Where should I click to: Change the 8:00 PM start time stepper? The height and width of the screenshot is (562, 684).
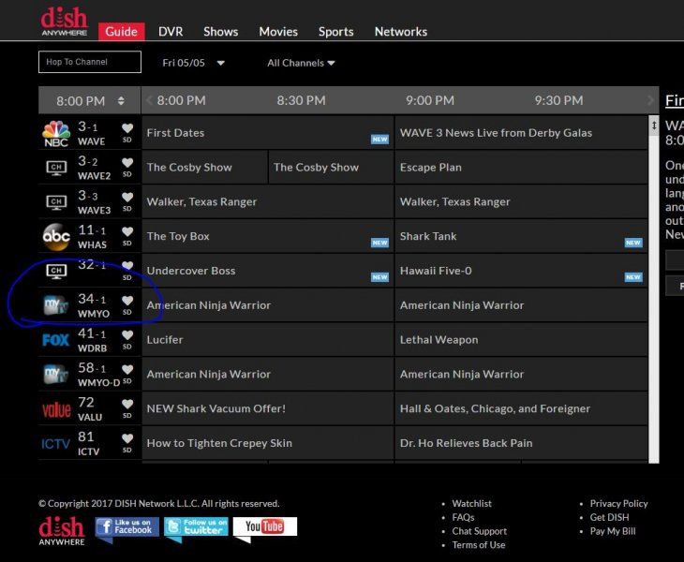click(121, 101)
